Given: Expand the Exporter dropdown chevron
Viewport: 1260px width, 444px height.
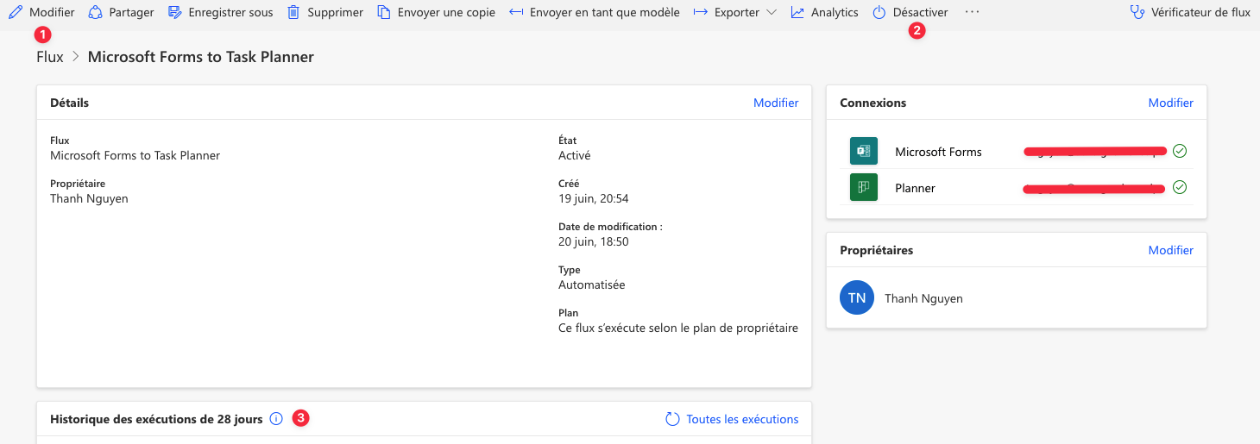Looking at the screenshot, I should 772,13.
